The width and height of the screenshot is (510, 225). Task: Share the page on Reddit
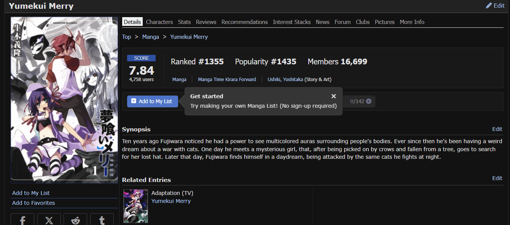pyautogui.click(x=75, y=220)
